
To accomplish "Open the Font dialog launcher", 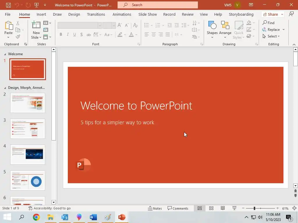I will [x=139, y=44].
